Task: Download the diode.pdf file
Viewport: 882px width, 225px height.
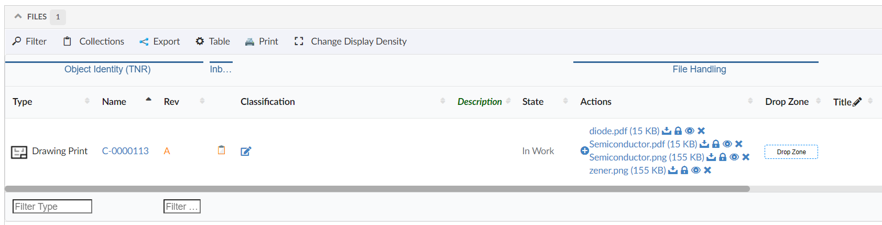Action: (x=667, y=131)
